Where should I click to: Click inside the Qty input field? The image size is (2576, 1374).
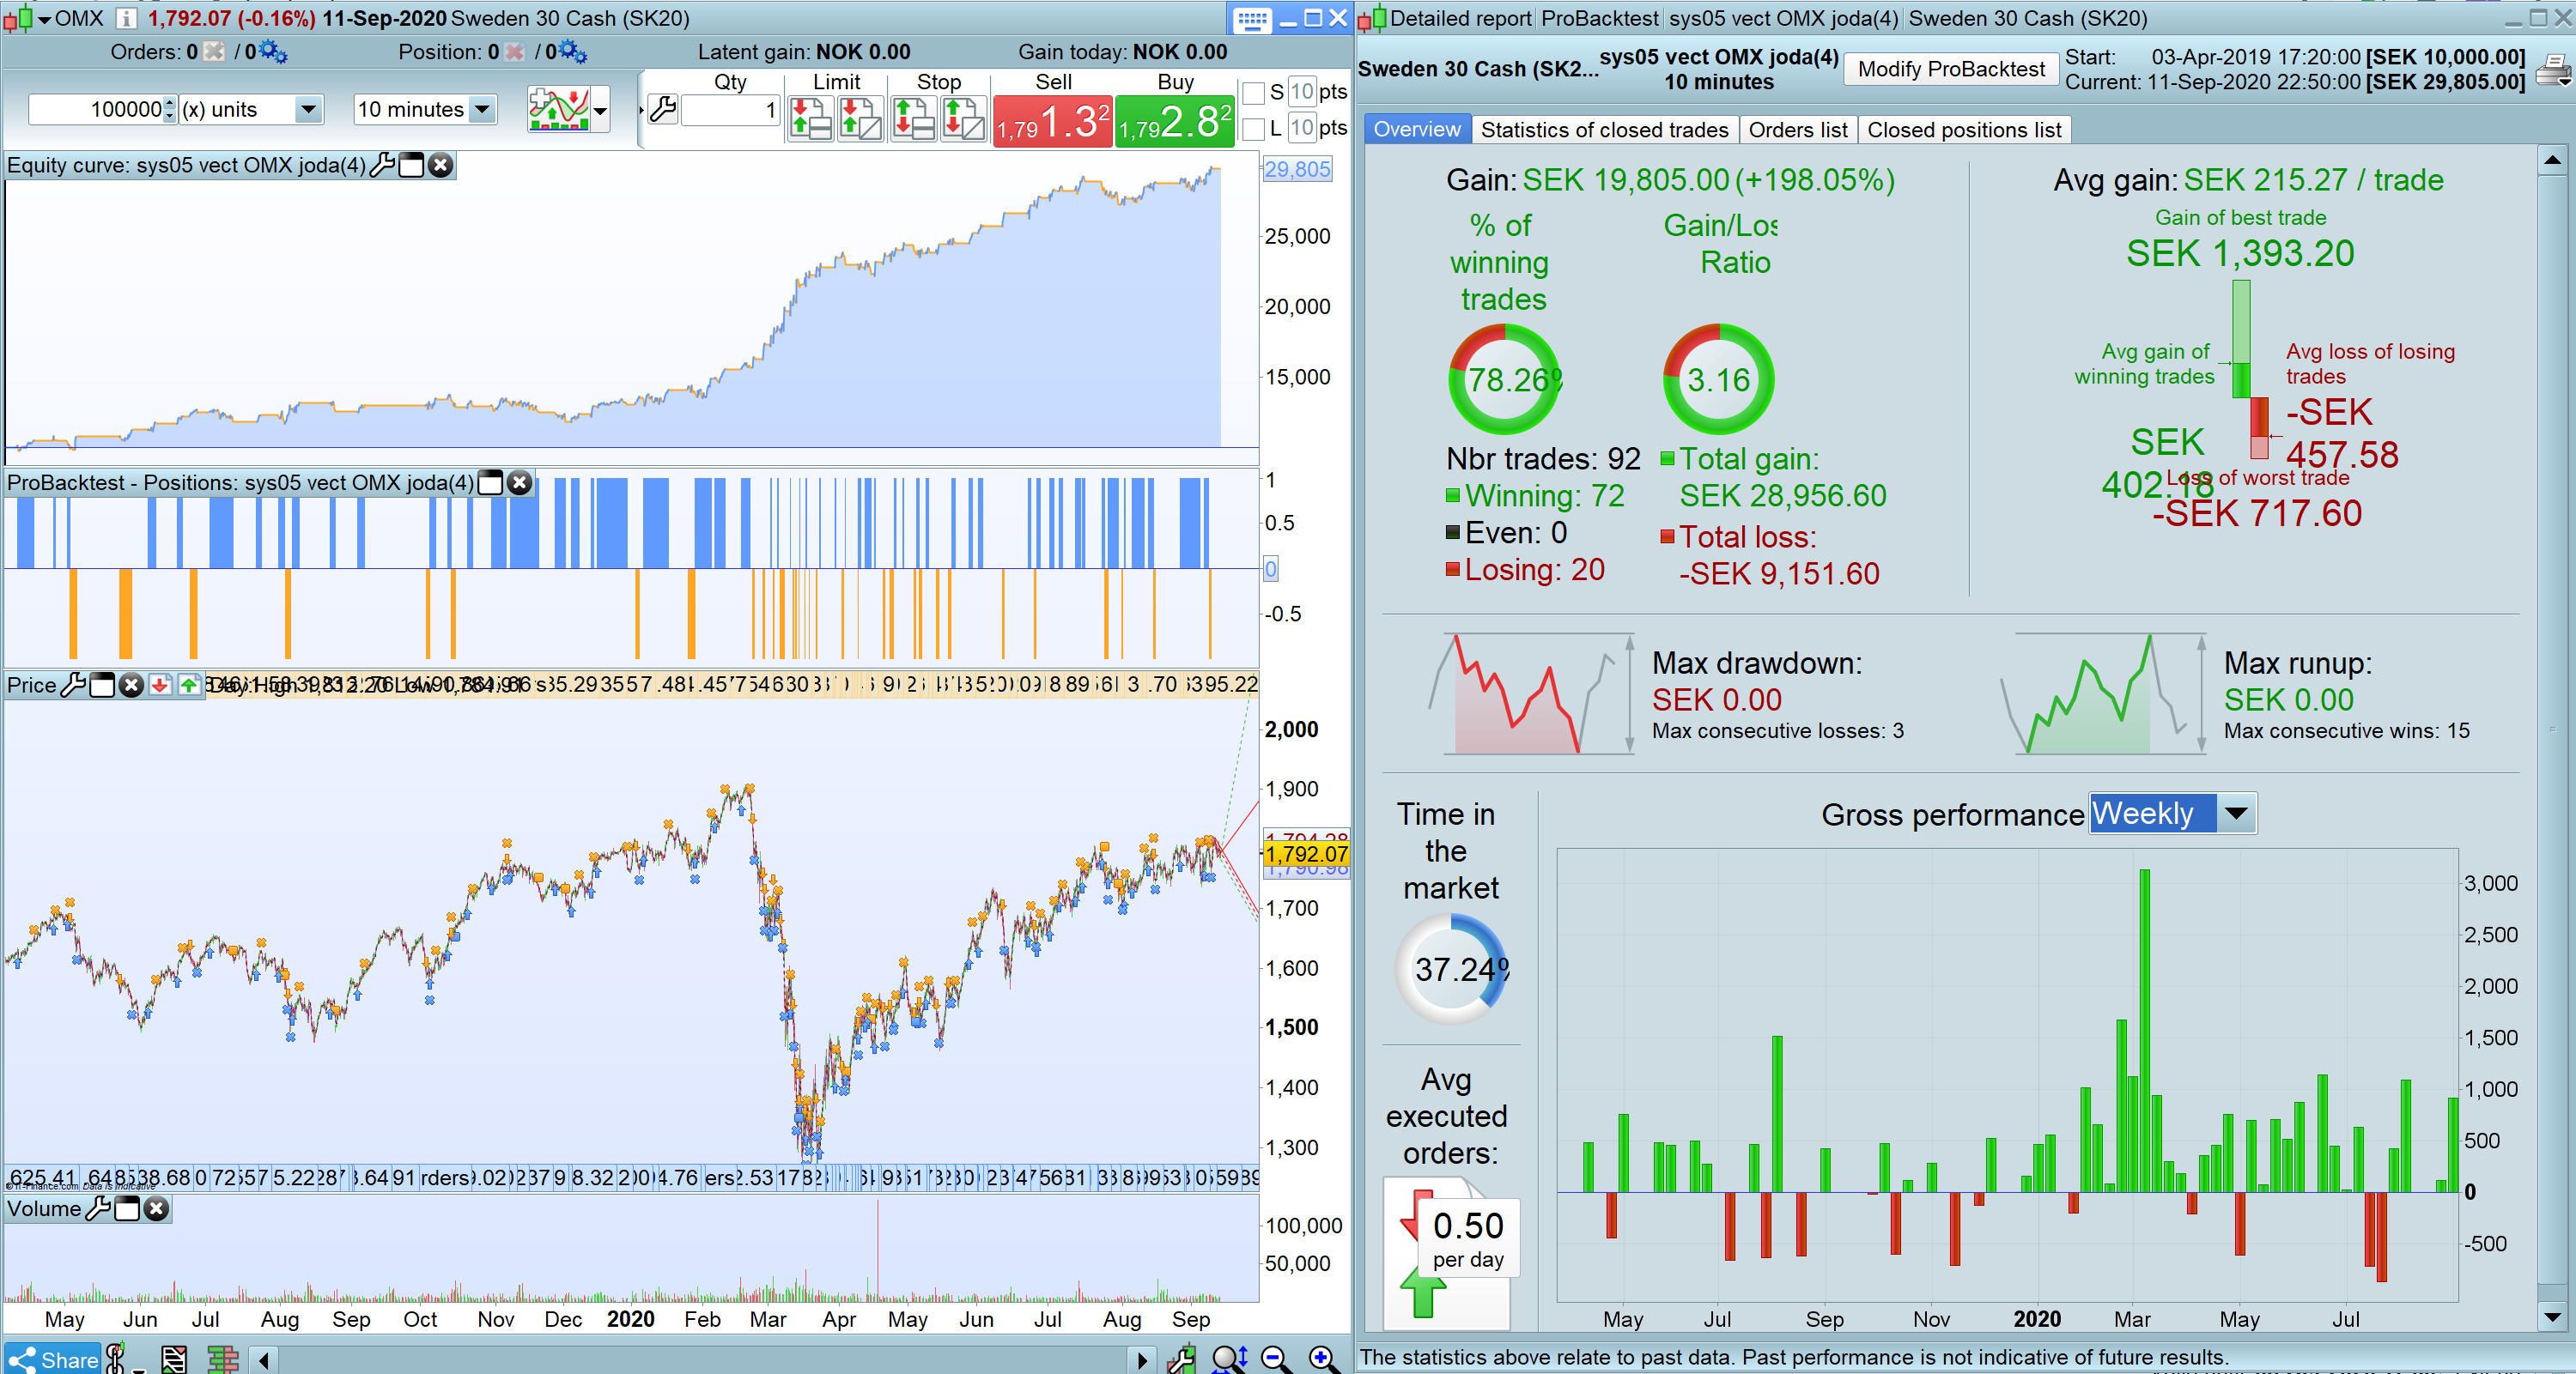(730, 110)
